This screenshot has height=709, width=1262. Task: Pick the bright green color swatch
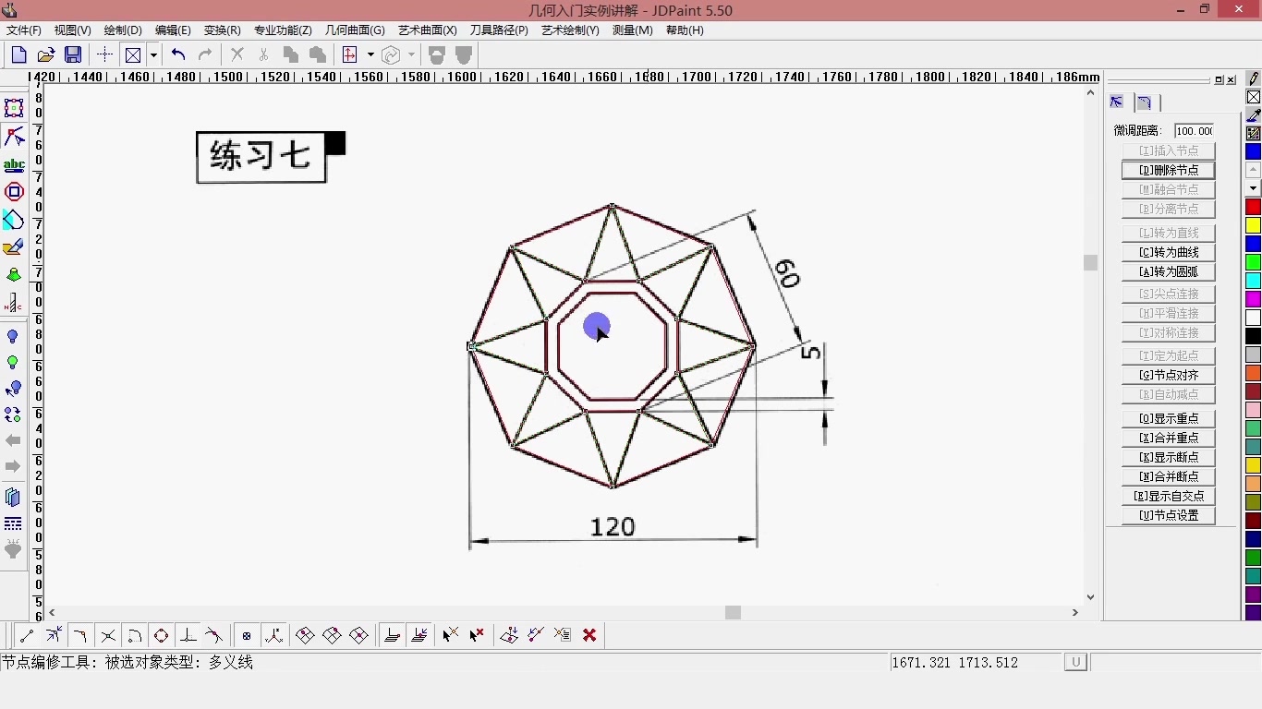click(1254, 262)
